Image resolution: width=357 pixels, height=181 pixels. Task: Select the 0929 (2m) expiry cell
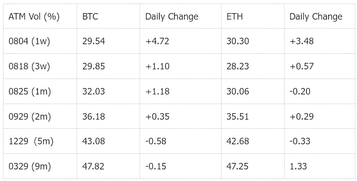30,117
